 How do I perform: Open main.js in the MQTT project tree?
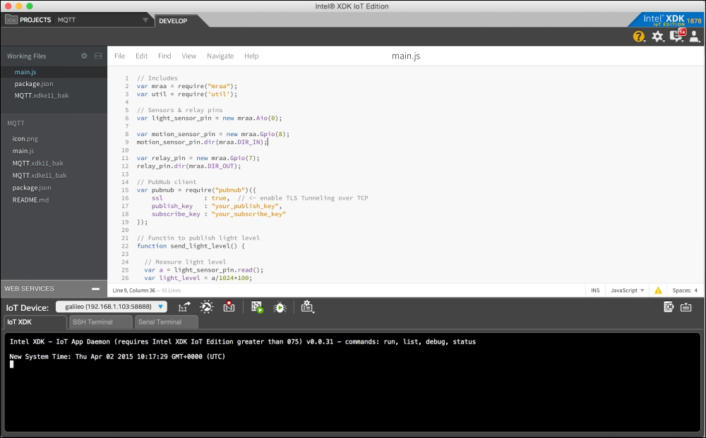[23, 151]
